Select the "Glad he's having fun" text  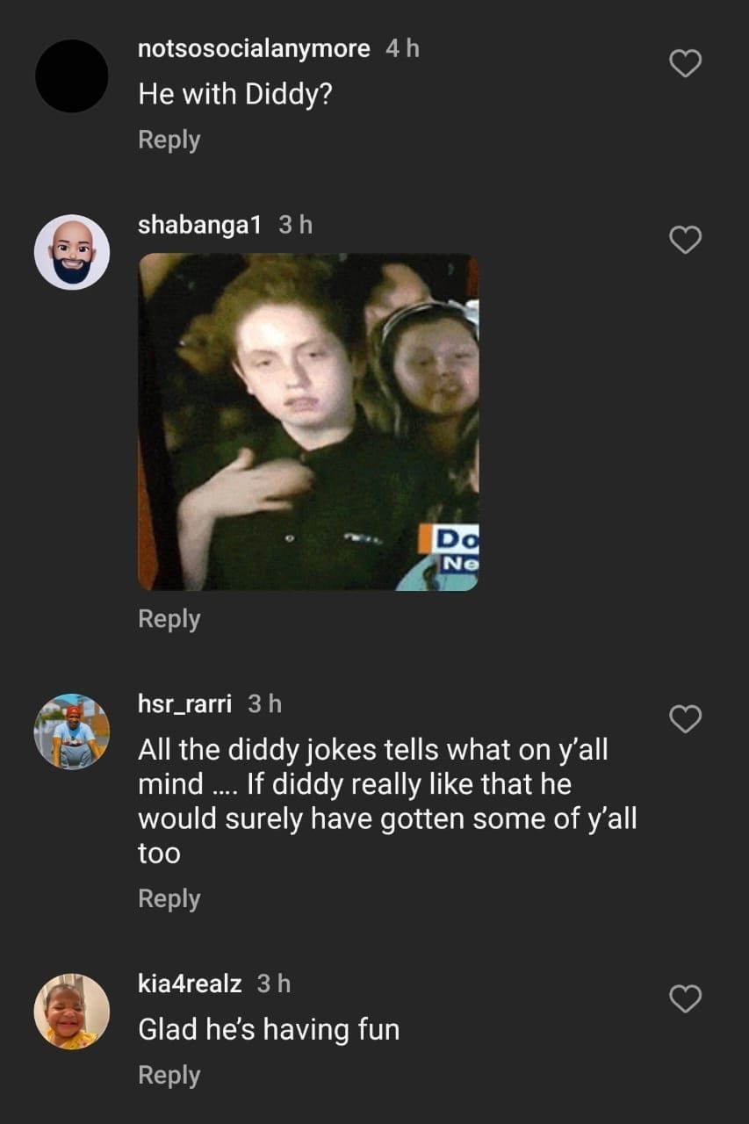pos(269,1029)
